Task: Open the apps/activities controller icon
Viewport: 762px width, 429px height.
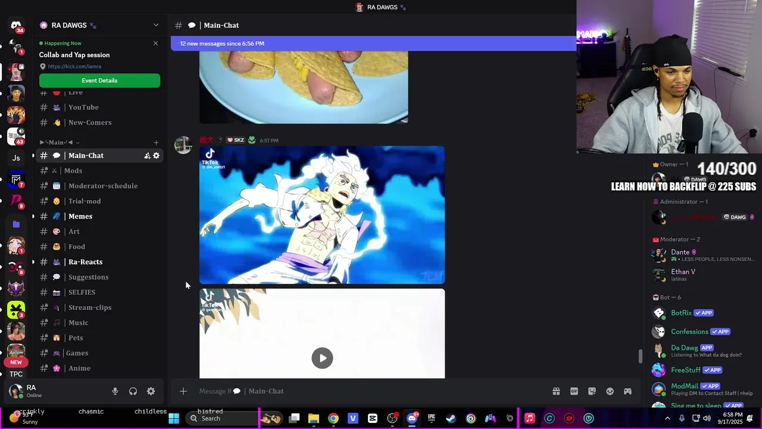Action: coord(627,391)
